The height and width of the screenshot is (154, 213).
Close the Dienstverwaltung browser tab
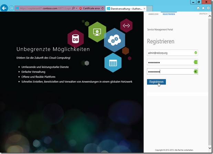click(145, 9)
